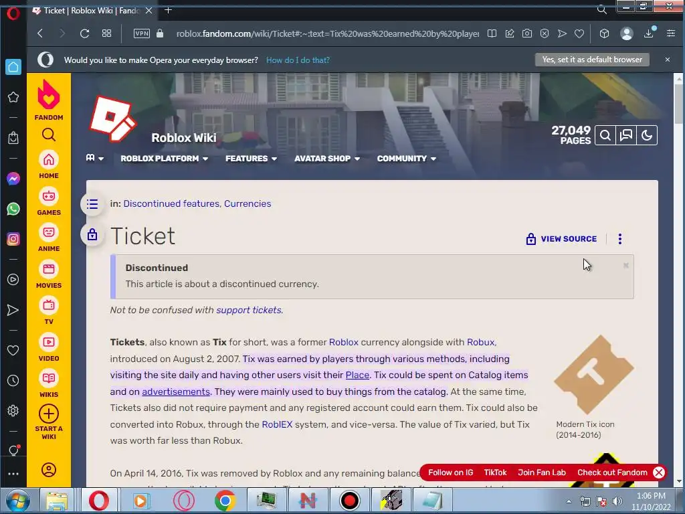This screenshot has height=514, width=685.
Task: Expand the COMMUNITY menu
Action: [x=406, y=159]
